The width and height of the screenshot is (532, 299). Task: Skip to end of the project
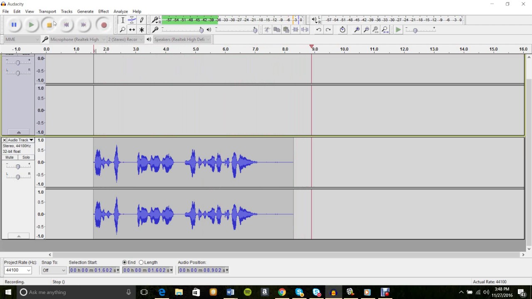[x=84, y=25]
